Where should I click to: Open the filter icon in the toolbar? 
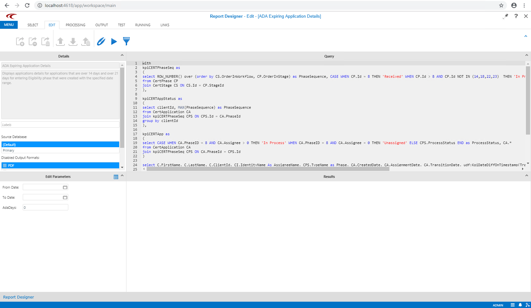coord(126,41)
